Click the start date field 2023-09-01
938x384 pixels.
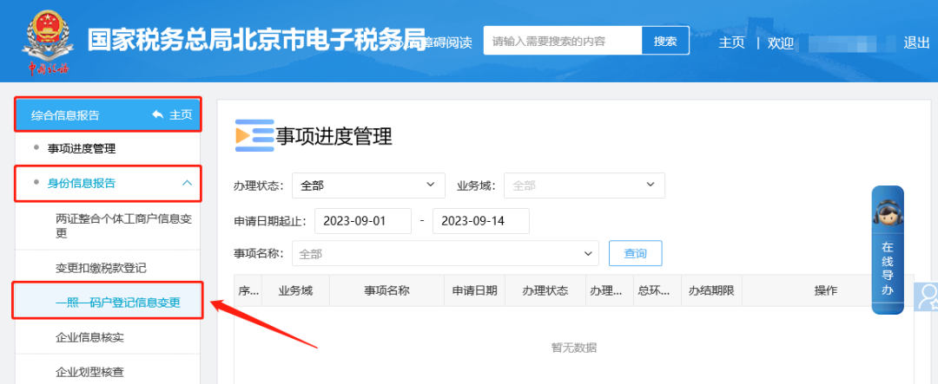tap(362, 221)
